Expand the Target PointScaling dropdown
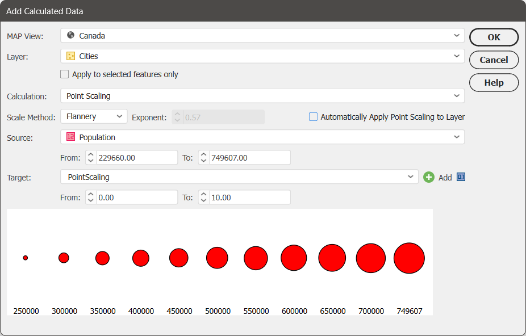 [x=411, y=177]
